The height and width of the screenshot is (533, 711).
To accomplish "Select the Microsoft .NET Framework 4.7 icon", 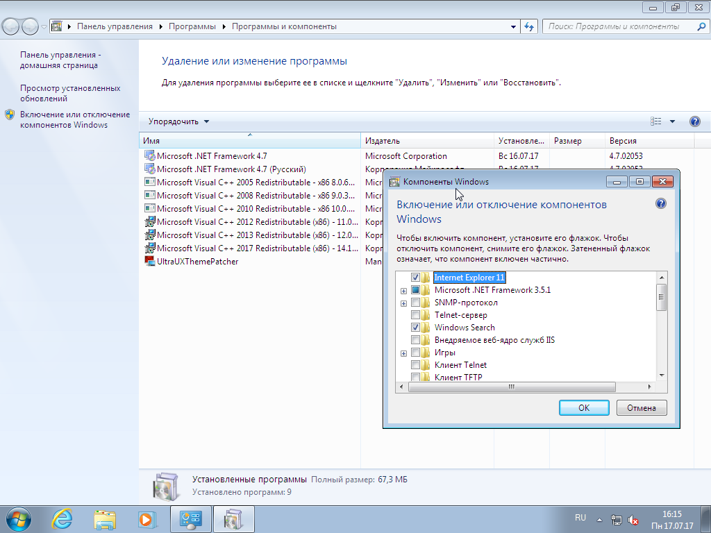I will 150,156.
